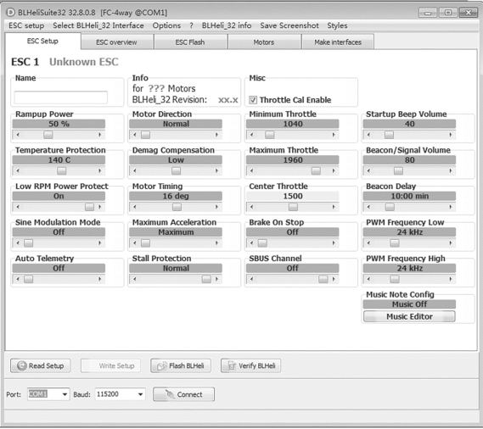Image resolution: width=483 pixels, height=429 pixels.
Task: Click right arrow of Brake On Stop slider
Action: (x=334, y=243)
